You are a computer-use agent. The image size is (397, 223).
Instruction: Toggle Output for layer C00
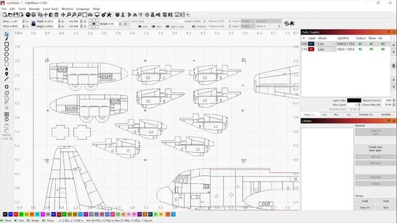(x=360, y=44)
